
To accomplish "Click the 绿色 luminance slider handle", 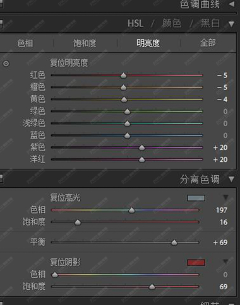I will (127, 112).
